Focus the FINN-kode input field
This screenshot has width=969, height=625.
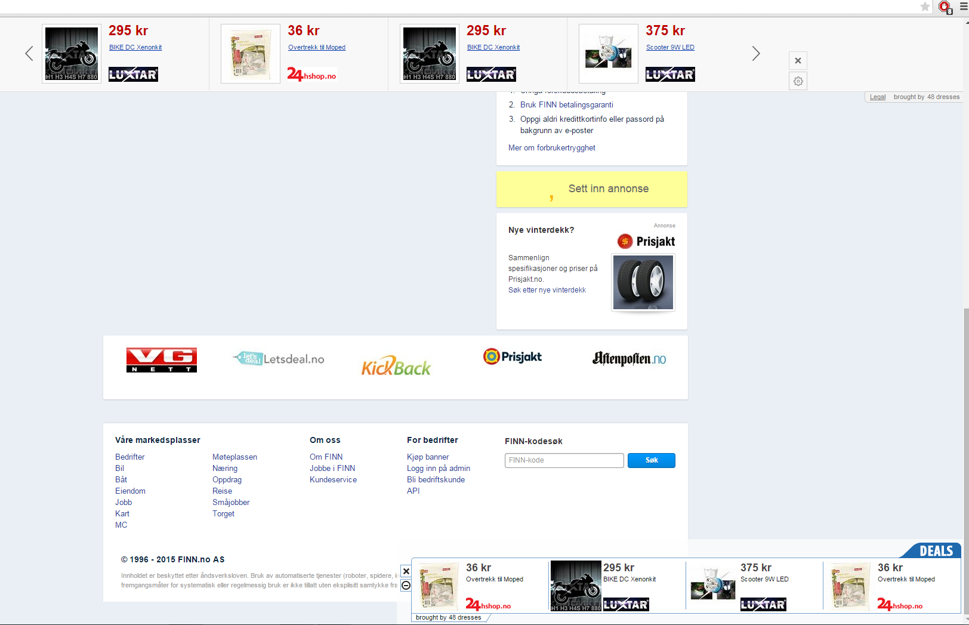(x=564, y=460)
